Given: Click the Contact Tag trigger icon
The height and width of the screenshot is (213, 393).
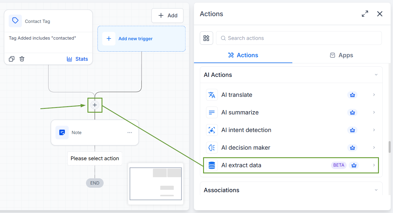Looking at the screenshot, I should click(15, 21).
